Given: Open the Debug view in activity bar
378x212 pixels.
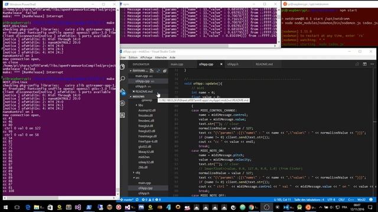Looking at the screenshot, I should pos(122,103).
